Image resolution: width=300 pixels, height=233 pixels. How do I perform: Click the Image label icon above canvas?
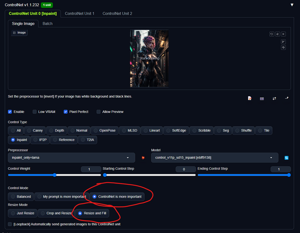pyautogui.click(x=20, y=32)
